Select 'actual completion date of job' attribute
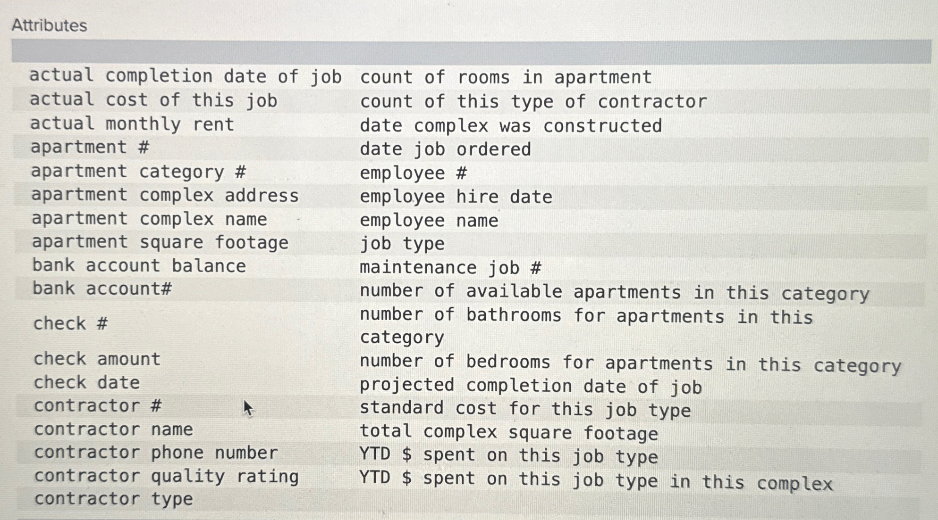The width and height of the screenshot is (938, 520). (185, 76)
